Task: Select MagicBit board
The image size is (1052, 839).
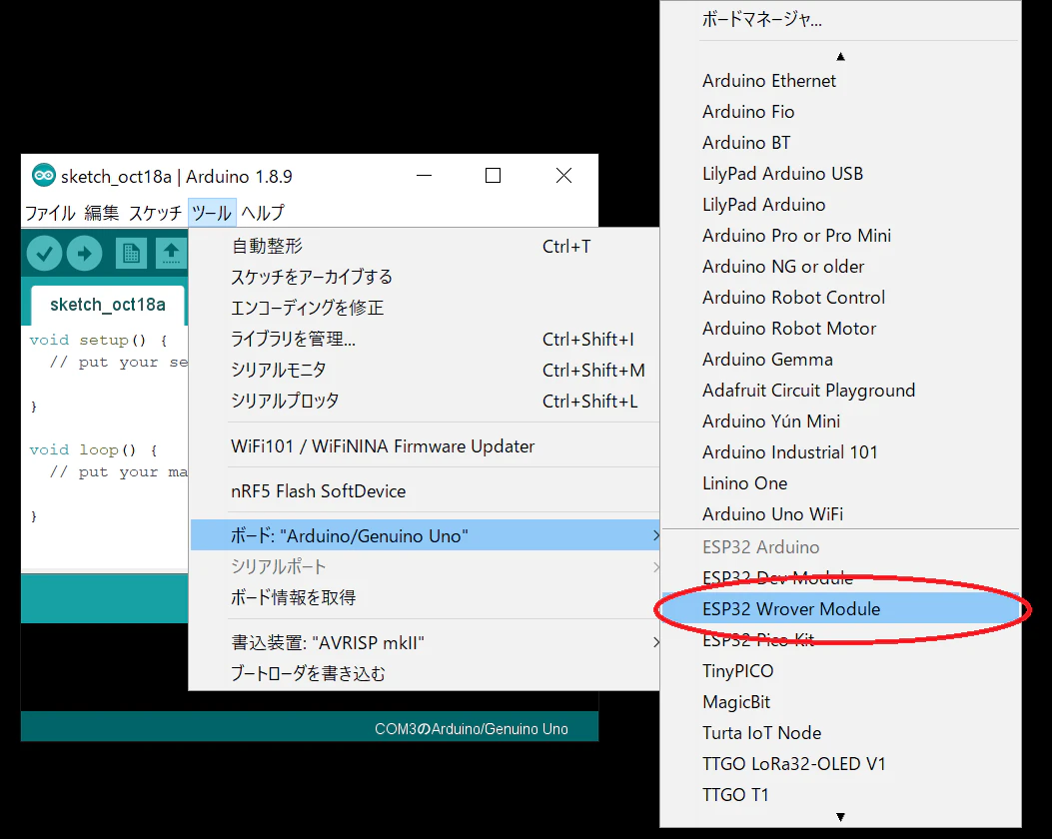Action: [x=840, y=701]
